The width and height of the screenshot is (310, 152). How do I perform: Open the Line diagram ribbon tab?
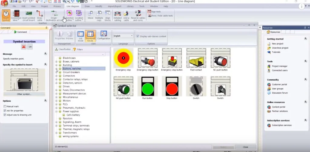(x=73, y=6)
